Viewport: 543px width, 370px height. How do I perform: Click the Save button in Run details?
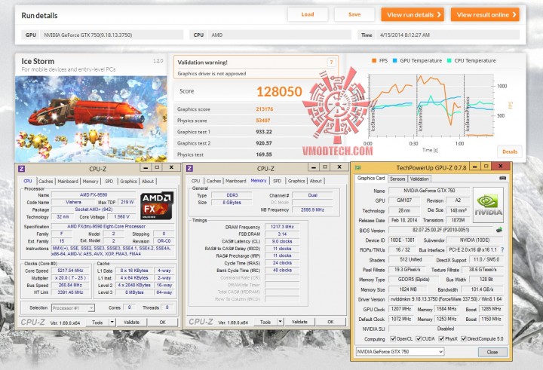354,14
